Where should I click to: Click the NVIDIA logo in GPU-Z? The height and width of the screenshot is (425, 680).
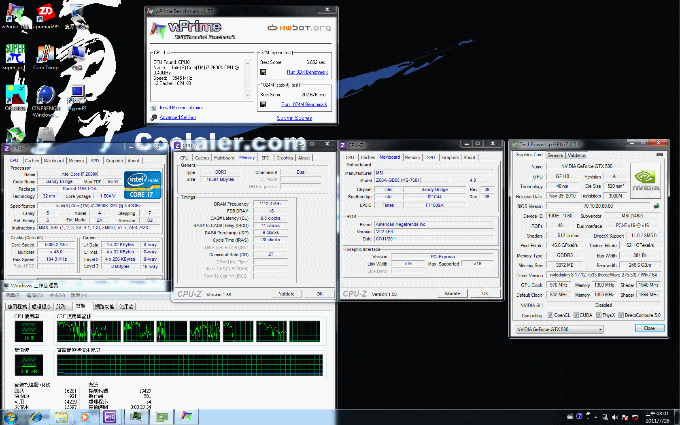pyautogui.click(x=646, y=181)
